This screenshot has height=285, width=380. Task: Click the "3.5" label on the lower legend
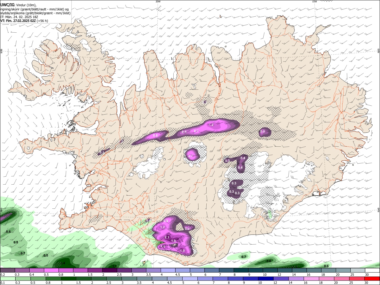[139, 283]
